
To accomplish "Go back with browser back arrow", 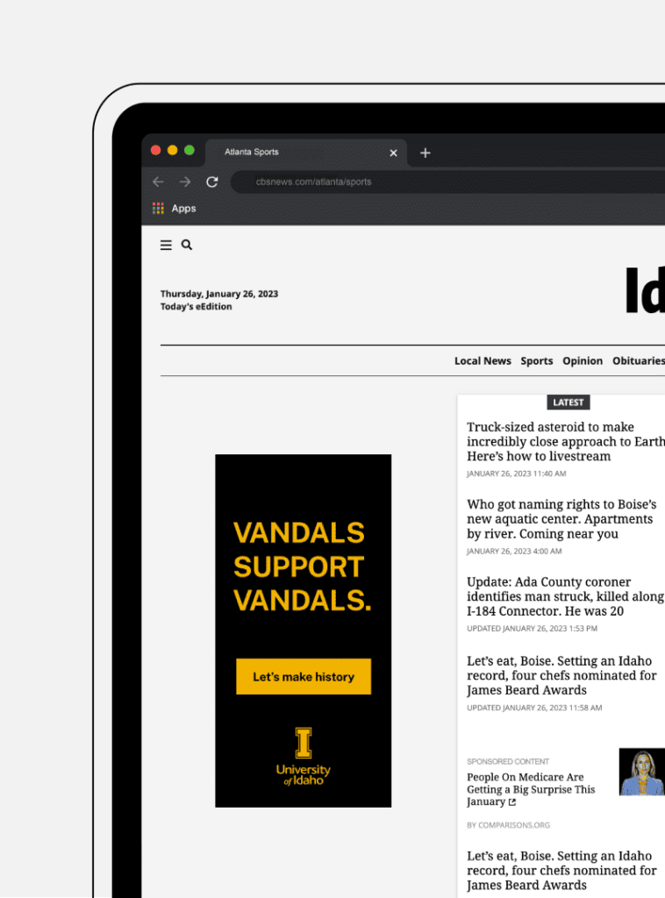I will tap(158, 182).
